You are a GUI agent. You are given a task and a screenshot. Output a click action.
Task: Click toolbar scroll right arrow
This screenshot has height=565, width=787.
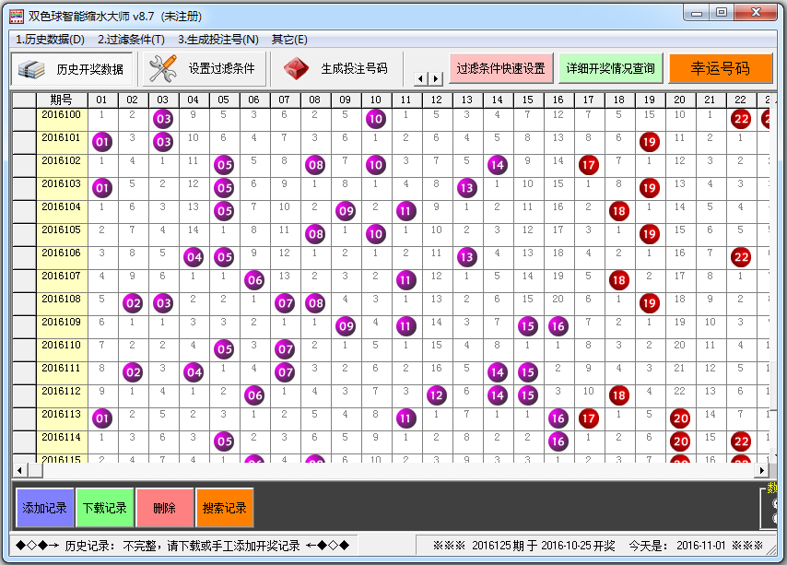tap(436, 78)
